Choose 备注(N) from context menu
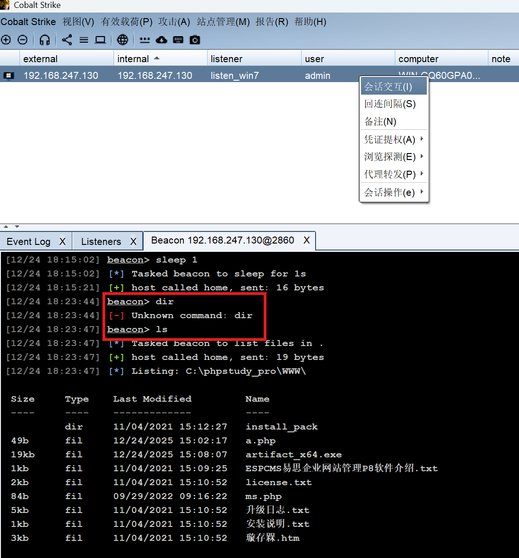The image size is (519, 558). [x=394, y=122]
